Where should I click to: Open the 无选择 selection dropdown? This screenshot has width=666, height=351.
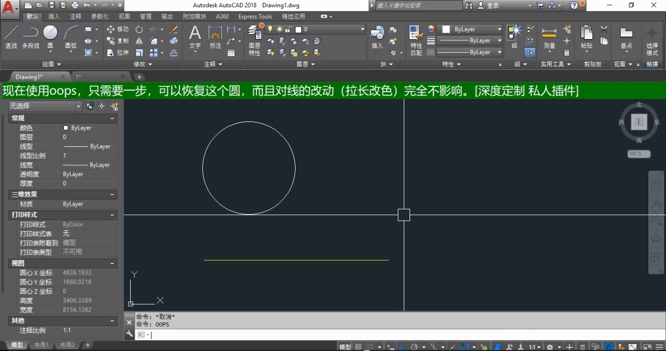(x=45, y=106)
